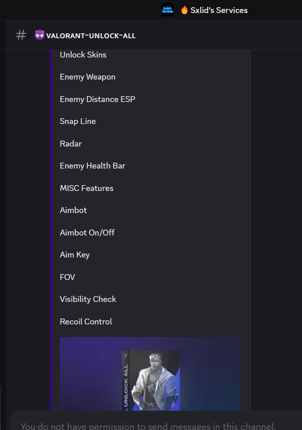The width and height of the screenshot is (302, 430).
Task: Click the Visibility Check line
Action: click(x=88, y=299)
